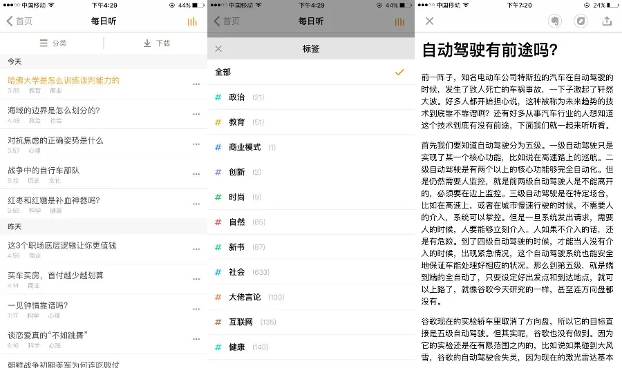Screen dimensions: 622x368
Task: Select the 新书 (87) tag
Action: coord(311,246)
